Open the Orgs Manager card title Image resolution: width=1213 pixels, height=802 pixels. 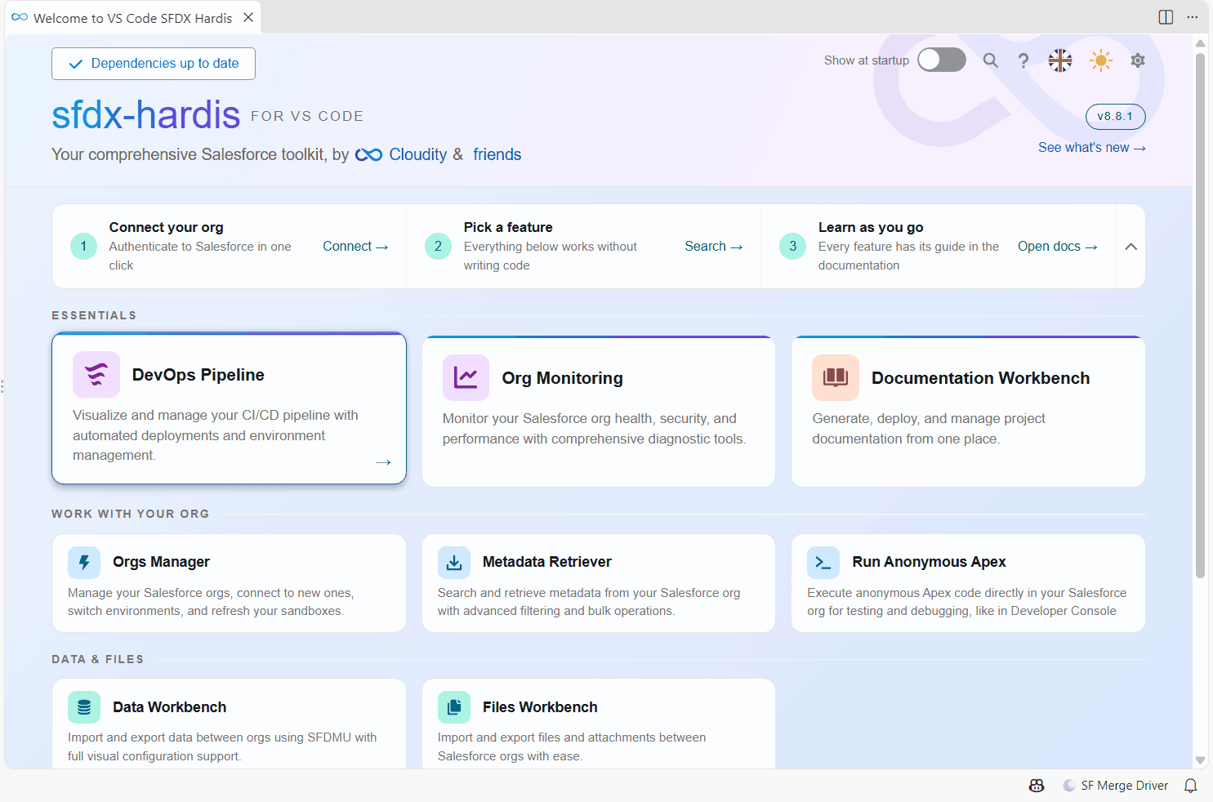click(162, 562)
